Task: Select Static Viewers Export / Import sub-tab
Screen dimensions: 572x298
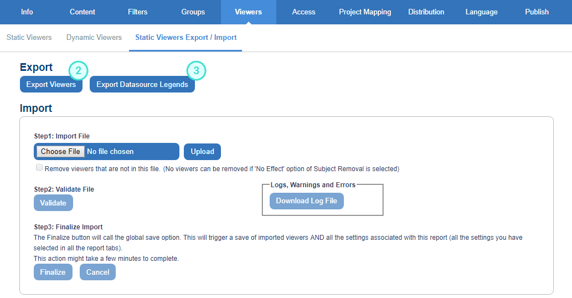Action: [185, 38]
